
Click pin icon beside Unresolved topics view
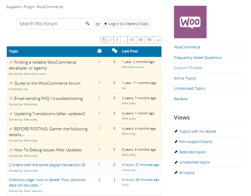point(176,162)
